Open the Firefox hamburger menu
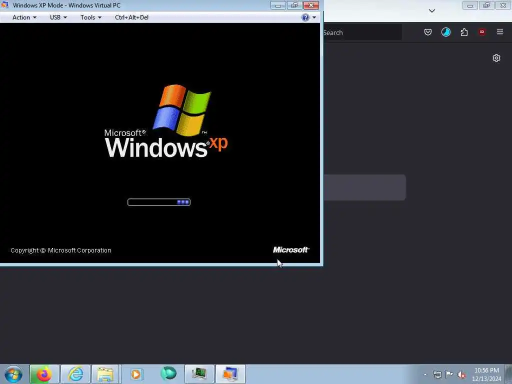The height and width of the screenshot is (384, 512). coord(500,32)
